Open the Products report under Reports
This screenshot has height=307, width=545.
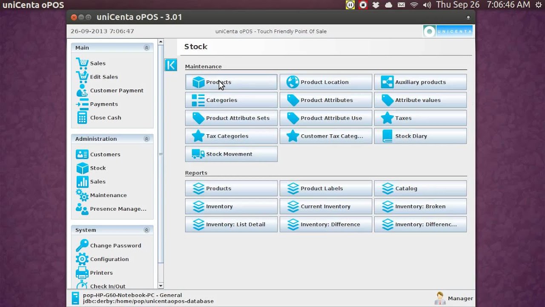click(x=231, y=188)
